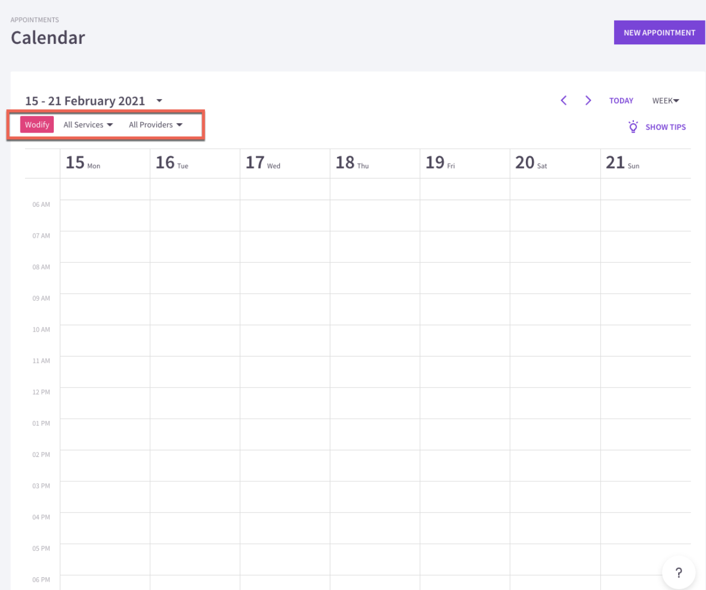Open the All Services filter

(x=88, y=125)
